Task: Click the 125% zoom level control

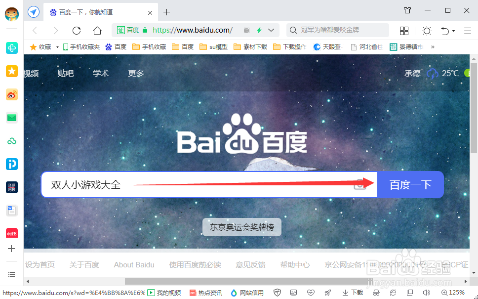Action: pos(453,293)
